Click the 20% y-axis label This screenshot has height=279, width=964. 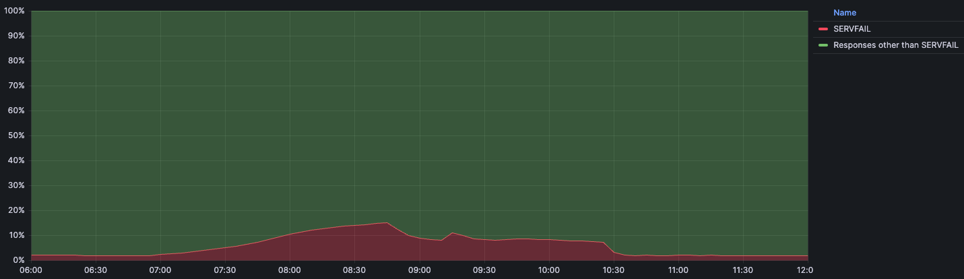click(16, 210)
